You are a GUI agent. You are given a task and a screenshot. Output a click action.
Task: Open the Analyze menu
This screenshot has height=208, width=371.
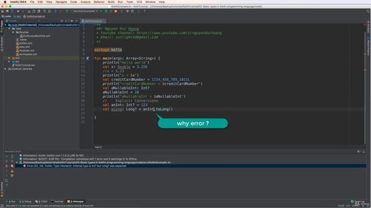pyautogui.click(x=85, y=2)
